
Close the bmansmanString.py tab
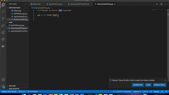pyautogui.click(x=115, y=4)
